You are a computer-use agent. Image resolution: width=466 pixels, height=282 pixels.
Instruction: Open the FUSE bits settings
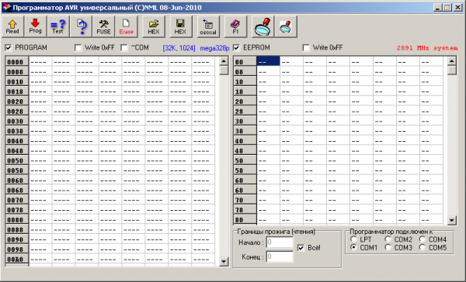pyautogui.click(x=103, y=26)
